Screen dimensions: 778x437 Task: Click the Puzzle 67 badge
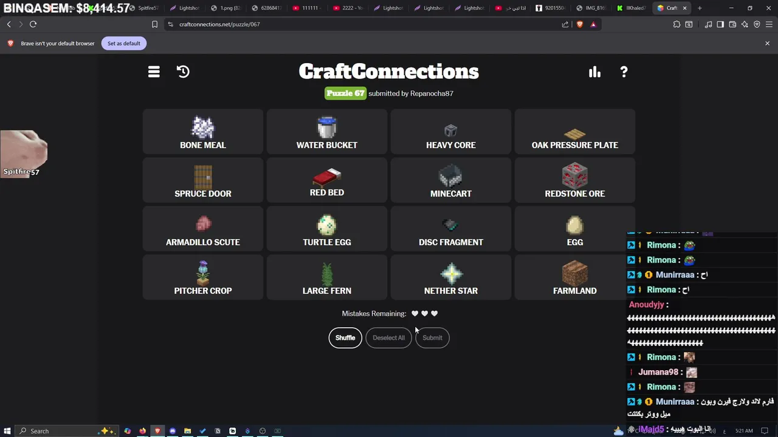click(x=345, y=93)
